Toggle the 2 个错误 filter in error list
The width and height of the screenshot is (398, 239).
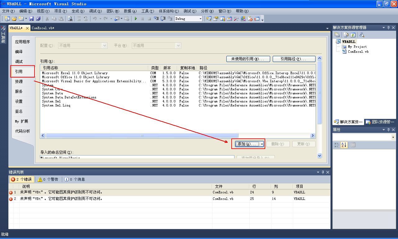pos(21,179)
